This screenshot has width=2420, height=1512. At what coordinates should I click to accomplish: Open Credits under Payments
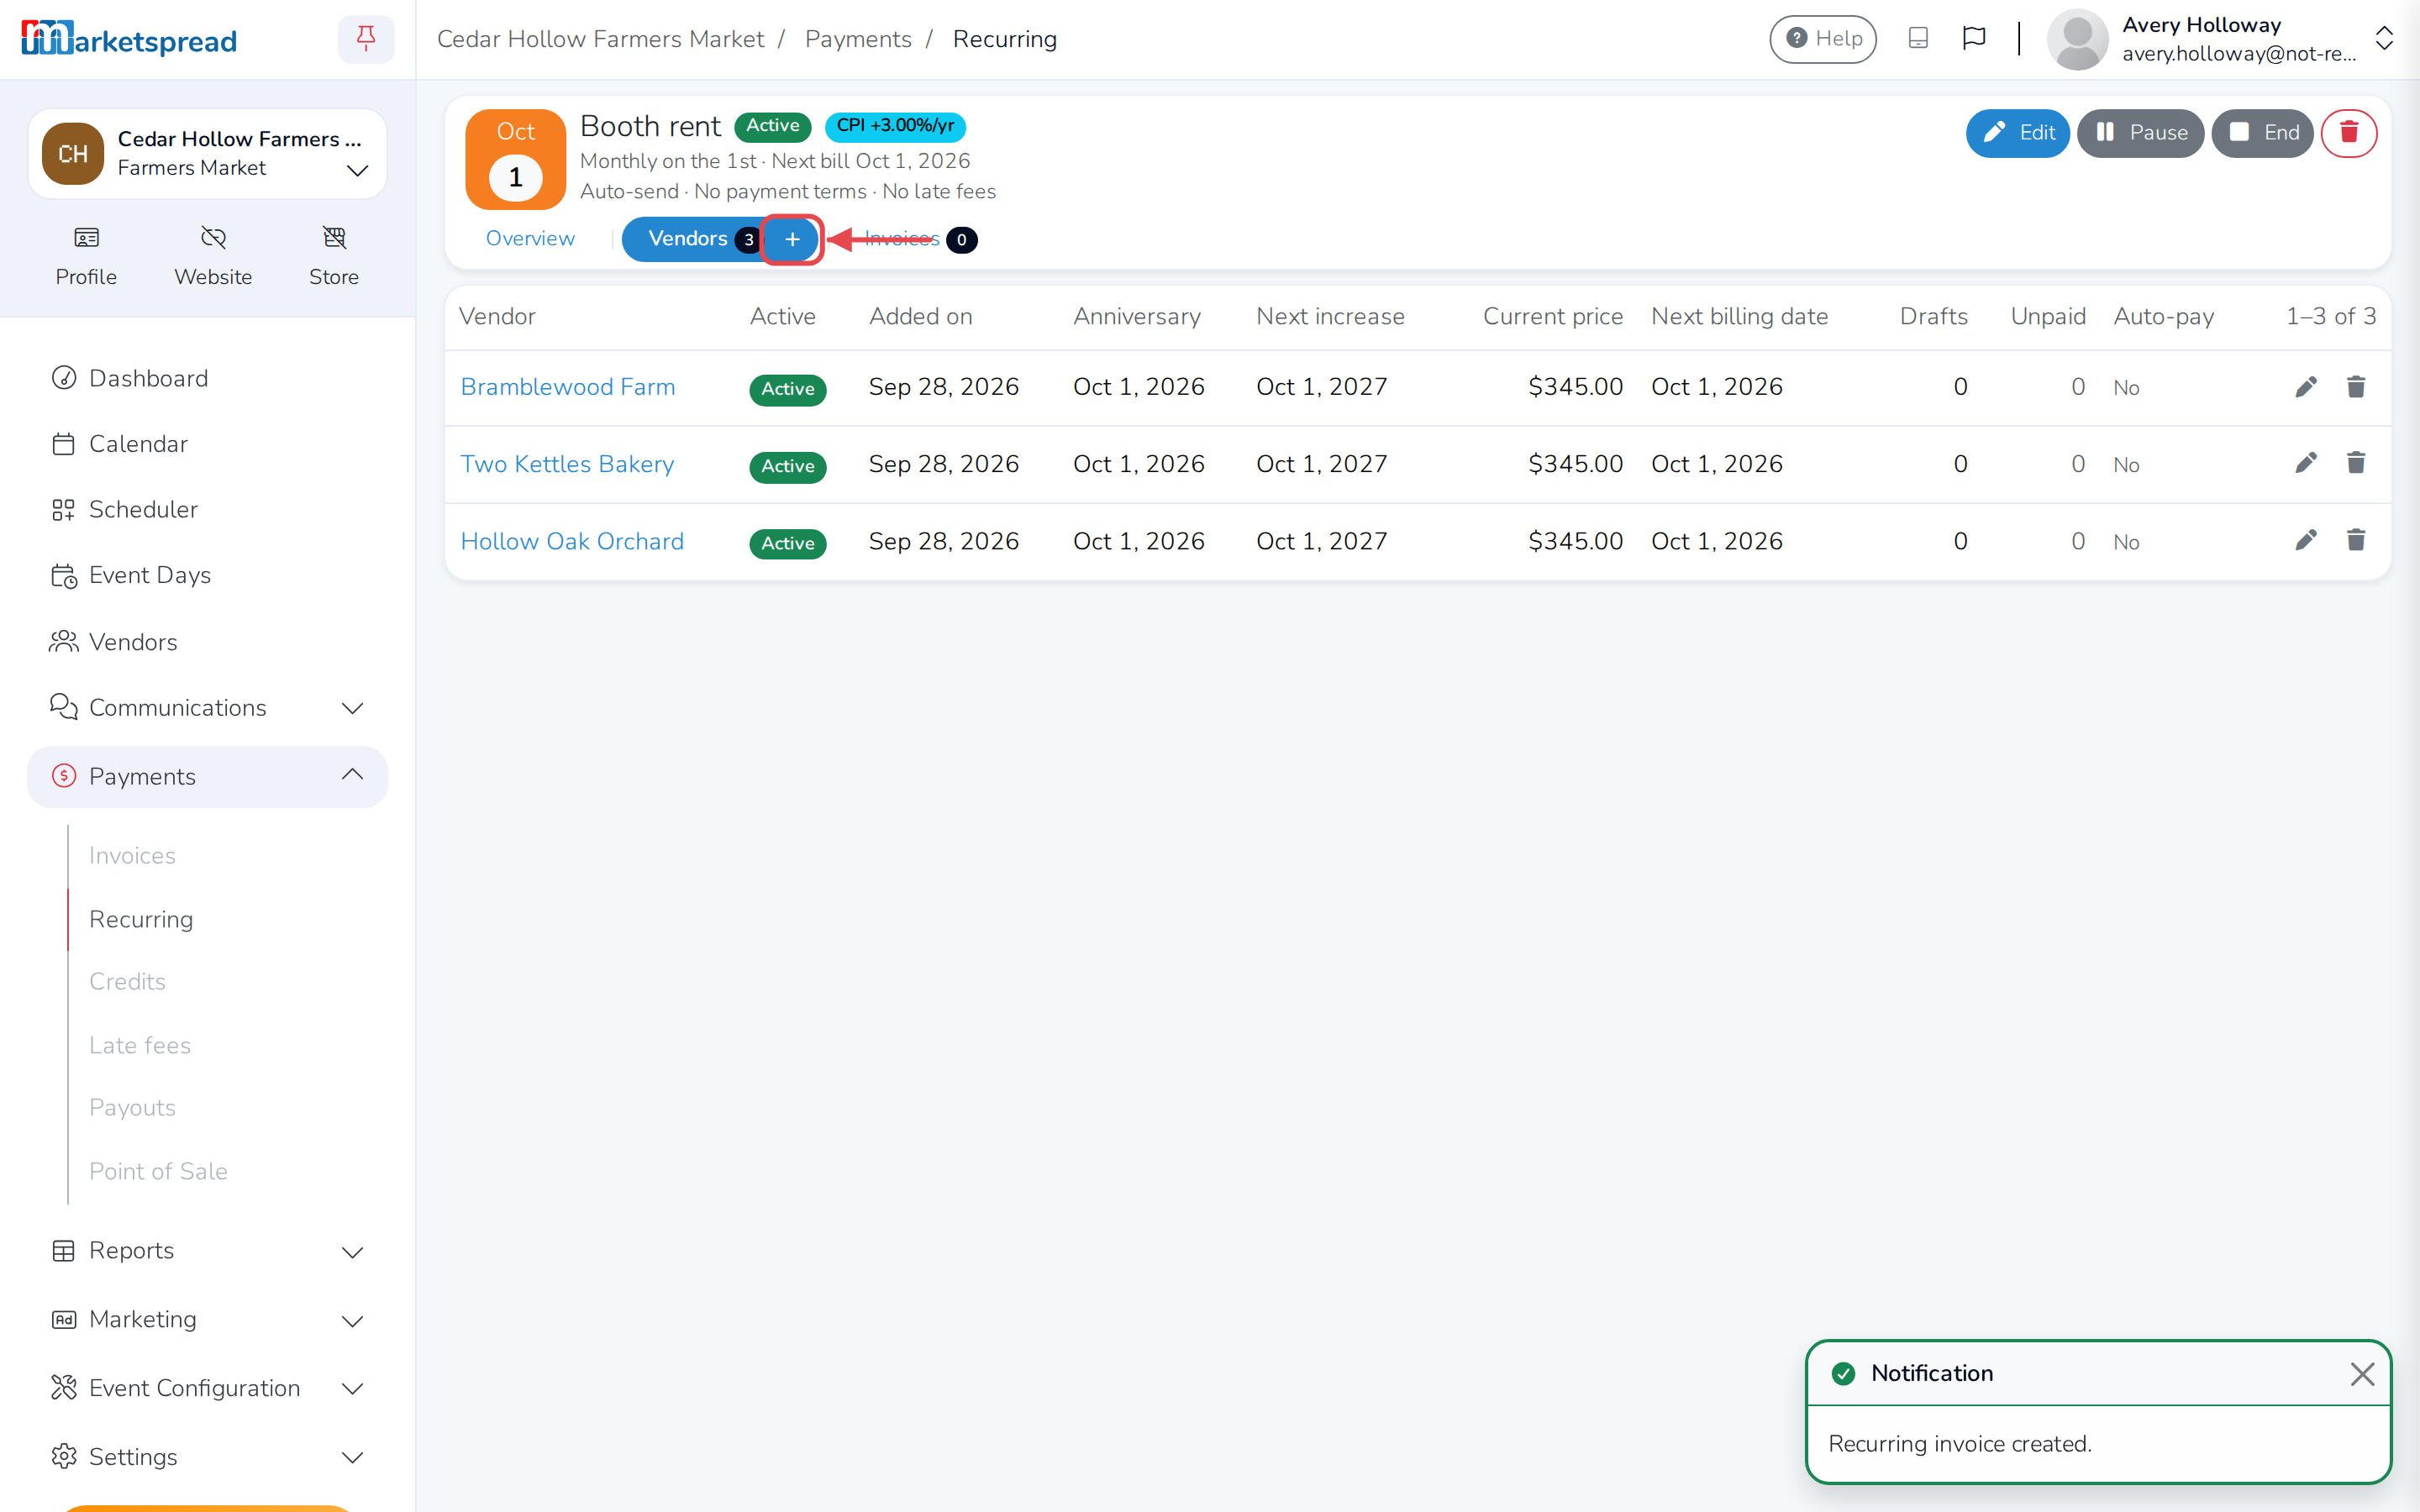pyautogui.click(x=127, y=981)
